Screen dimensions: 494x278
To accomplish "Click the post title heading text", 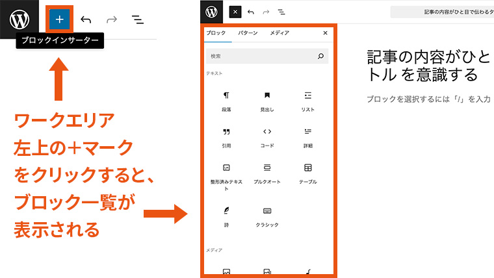I will pos(429,66).
